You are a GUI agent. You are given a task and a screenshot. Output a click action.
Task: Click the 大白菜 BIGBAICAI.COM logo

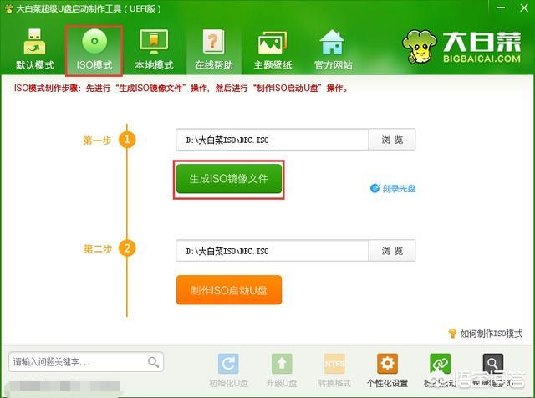click(x=461, y=47)
